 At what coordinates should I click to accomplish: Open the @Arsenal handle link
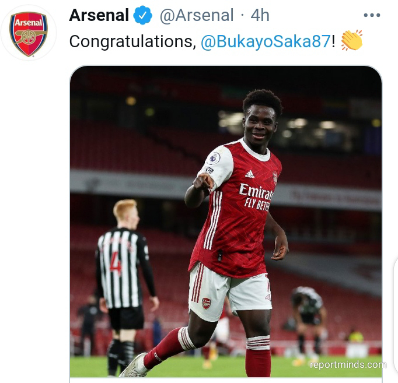pyautogui.click(x=196, y=15)
